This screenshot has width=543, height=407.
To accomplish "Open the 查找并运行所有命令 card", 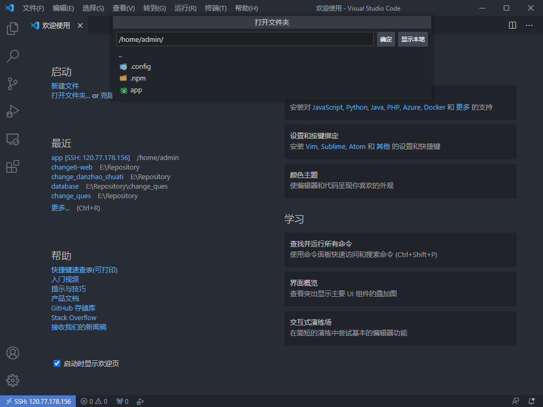I will (400, 250).
